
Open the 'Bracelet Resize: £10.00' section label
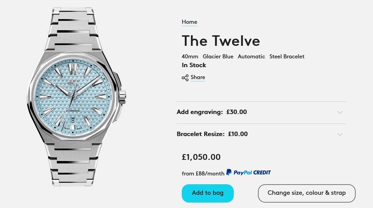212,134
